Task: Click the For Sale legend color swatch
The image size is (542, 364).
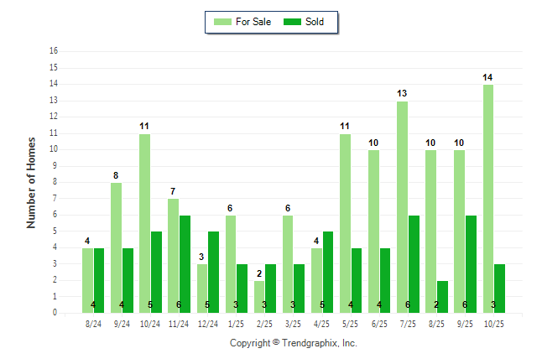Action: click(225, 22)
